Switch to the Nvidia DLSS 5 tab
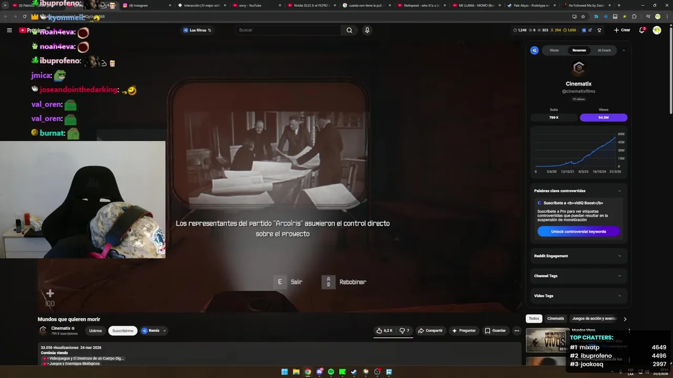The image size is (673, 378). point(311,5)
